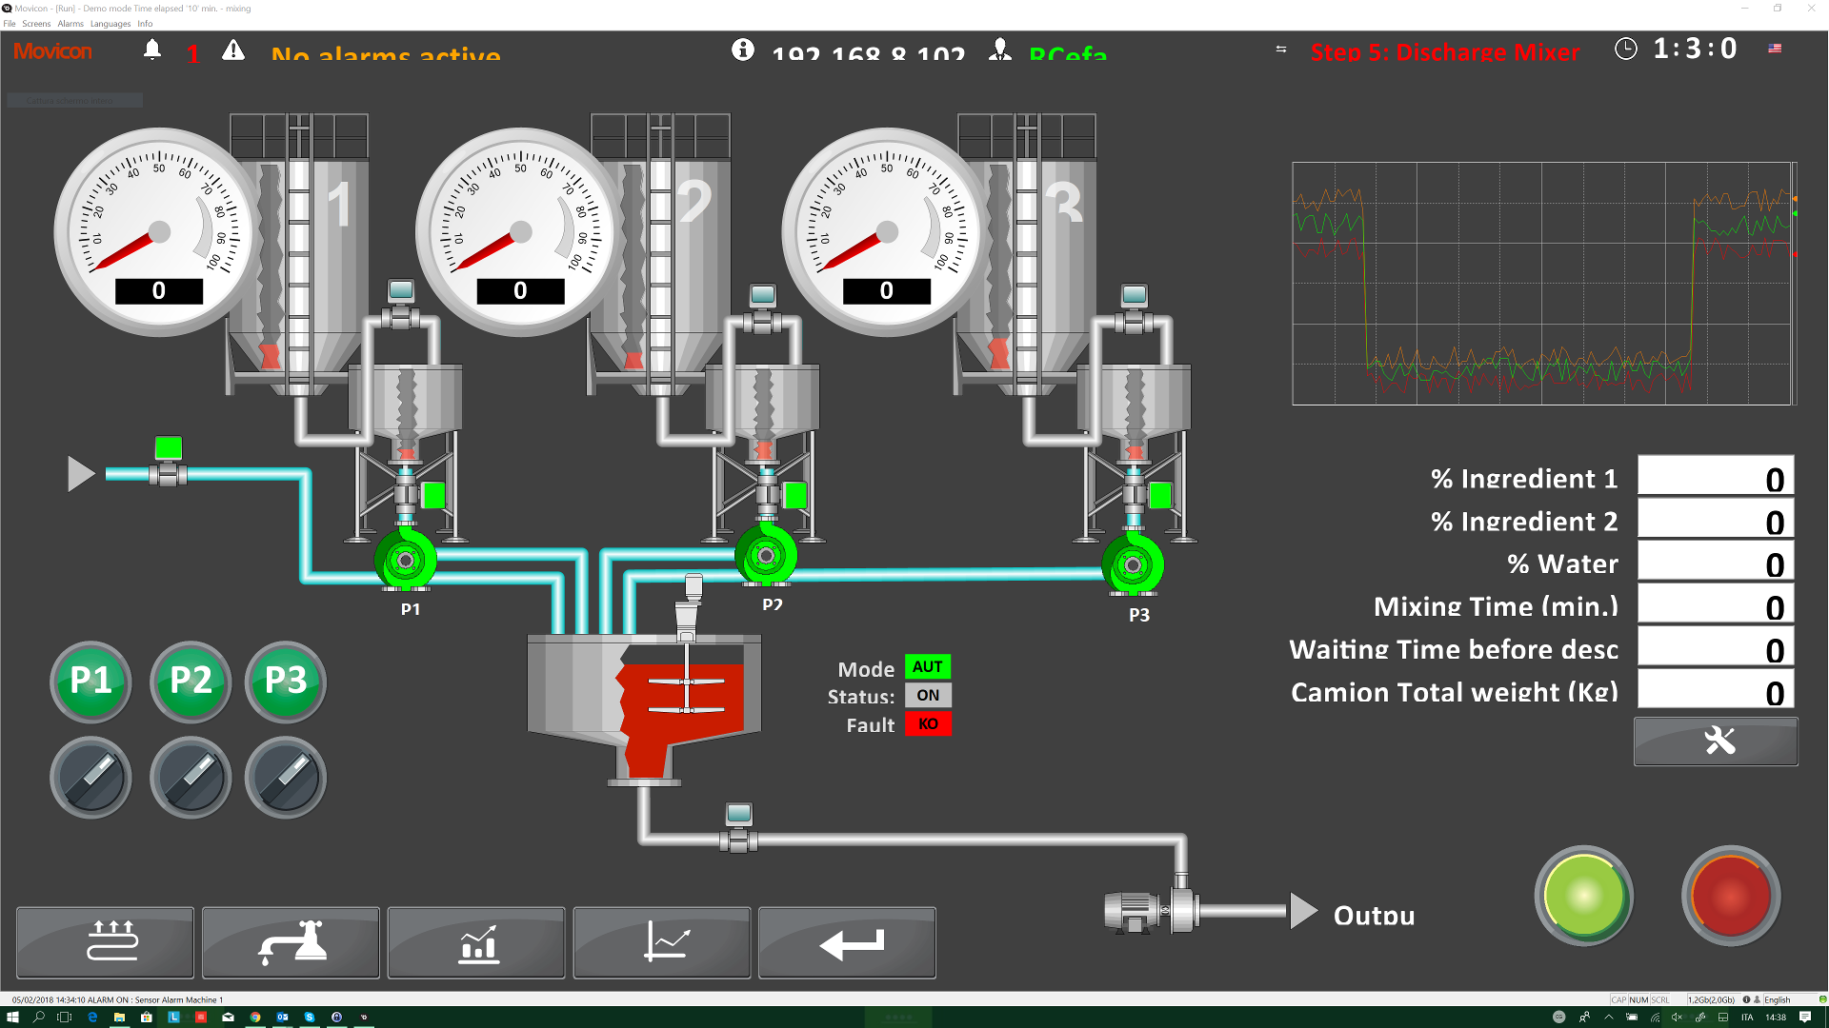The image size is (1829, 1028).
Task: Click the green pump P3
Action: point(1133,564)
